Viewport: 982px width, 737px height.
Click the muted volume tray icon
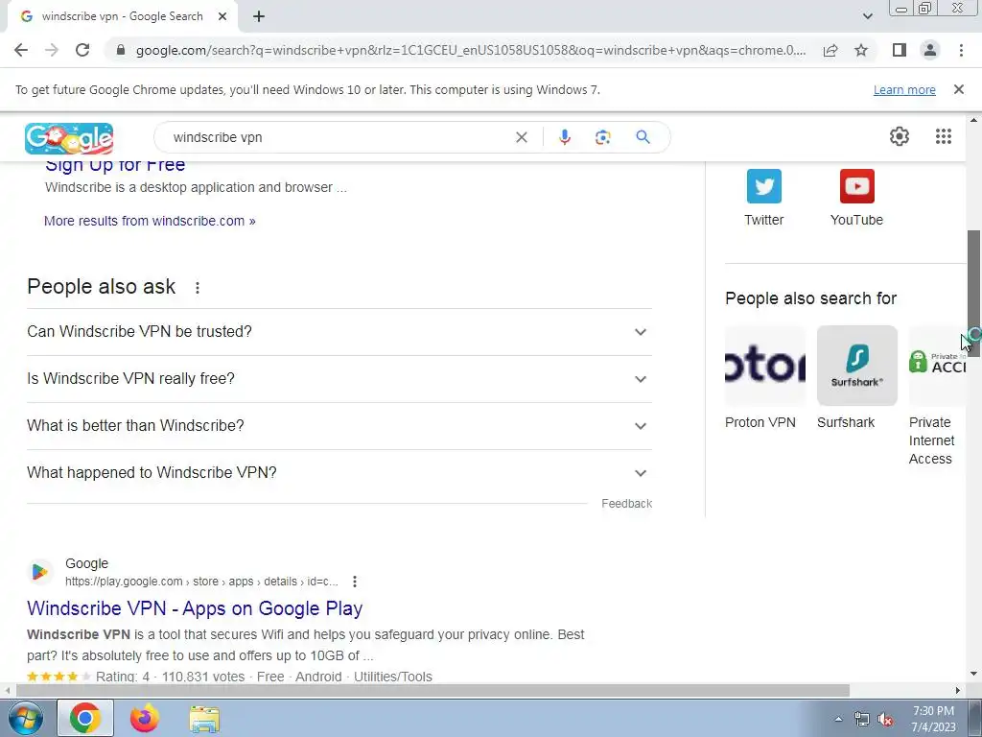[885, 719]
